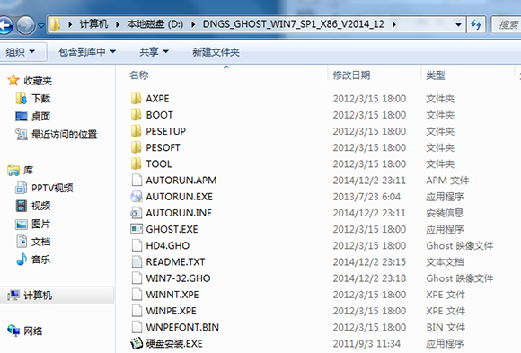Click the WIN7-32.GHO file name
Viewport: 521px width, 353px height.
pos(178,278)
